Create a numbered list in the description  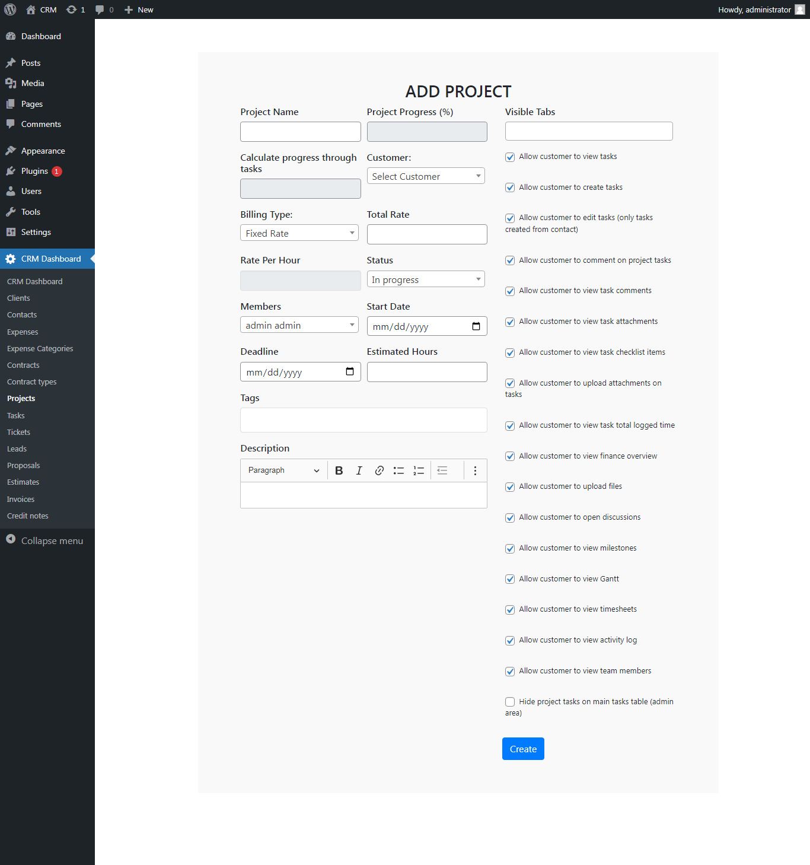pos(419,470)
